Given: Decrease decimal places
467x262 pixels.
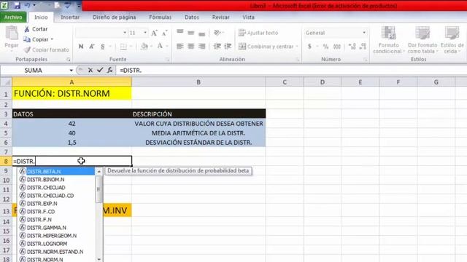Looking at the screenshot, I should [363, 47].
